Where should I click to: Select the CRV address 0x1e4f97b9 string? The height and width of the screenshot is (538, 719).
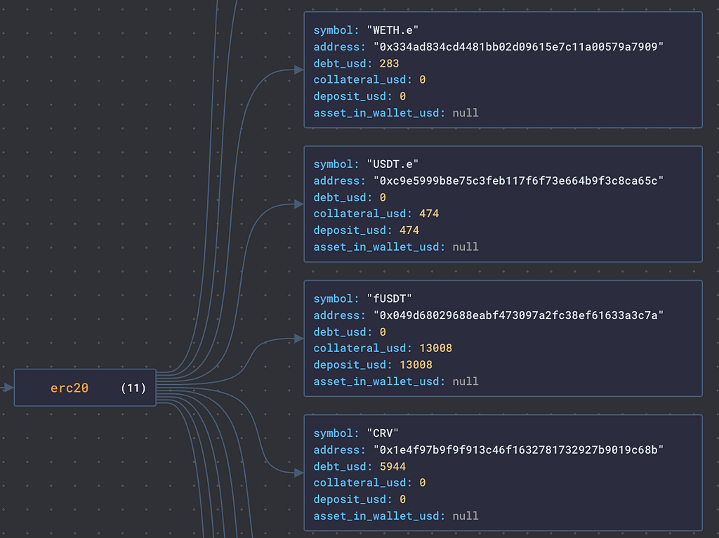coord(518,450)
